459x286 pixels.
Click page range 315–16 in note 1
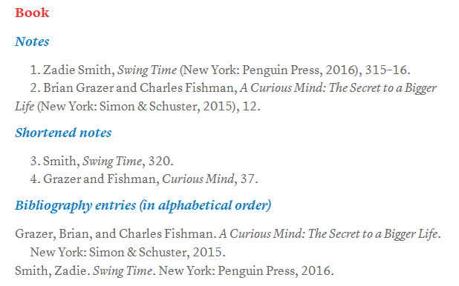click(385, 70)
